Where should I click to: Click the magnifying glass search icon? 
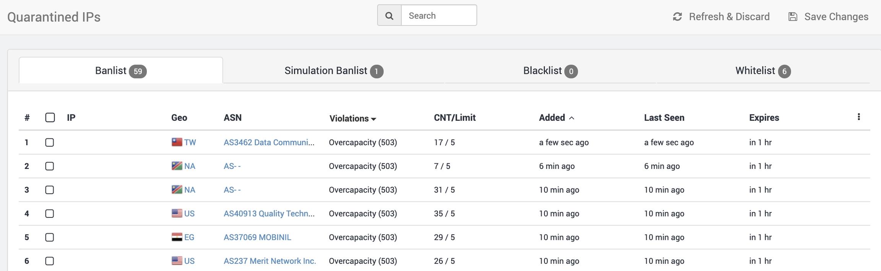click(389, 16)
